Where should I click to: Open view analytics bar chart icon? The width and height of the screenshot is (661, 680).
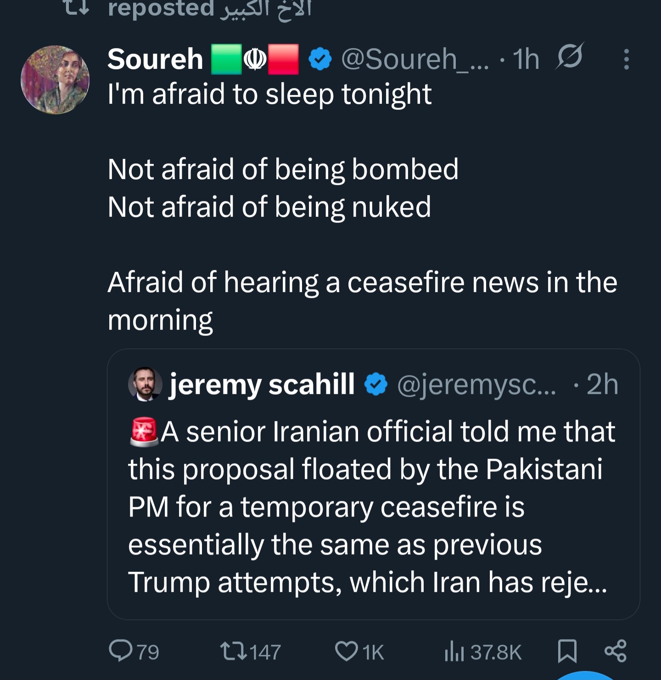tap(454, 651)
